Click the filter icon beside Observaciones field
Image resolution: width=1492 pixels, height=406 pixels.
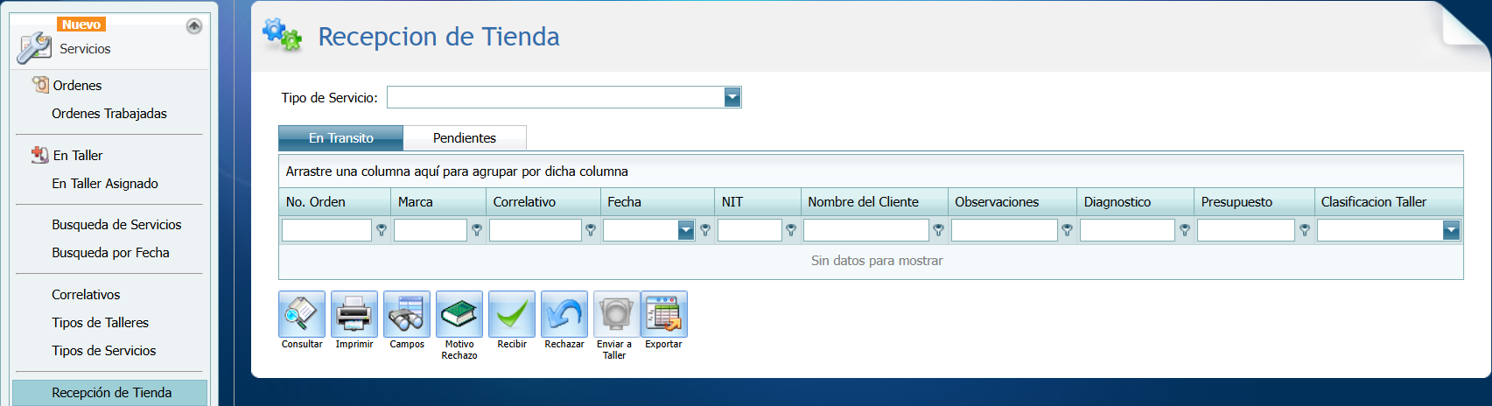click(1067, 230)
